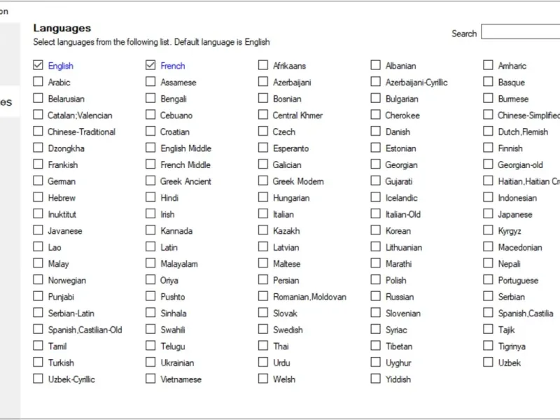Click the Search input field

pos(519,33)
